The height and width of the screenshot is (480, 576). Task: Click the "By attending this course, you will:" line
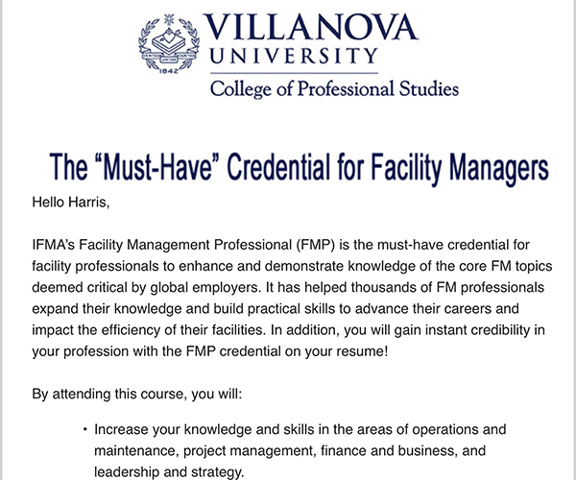point(137,394)
